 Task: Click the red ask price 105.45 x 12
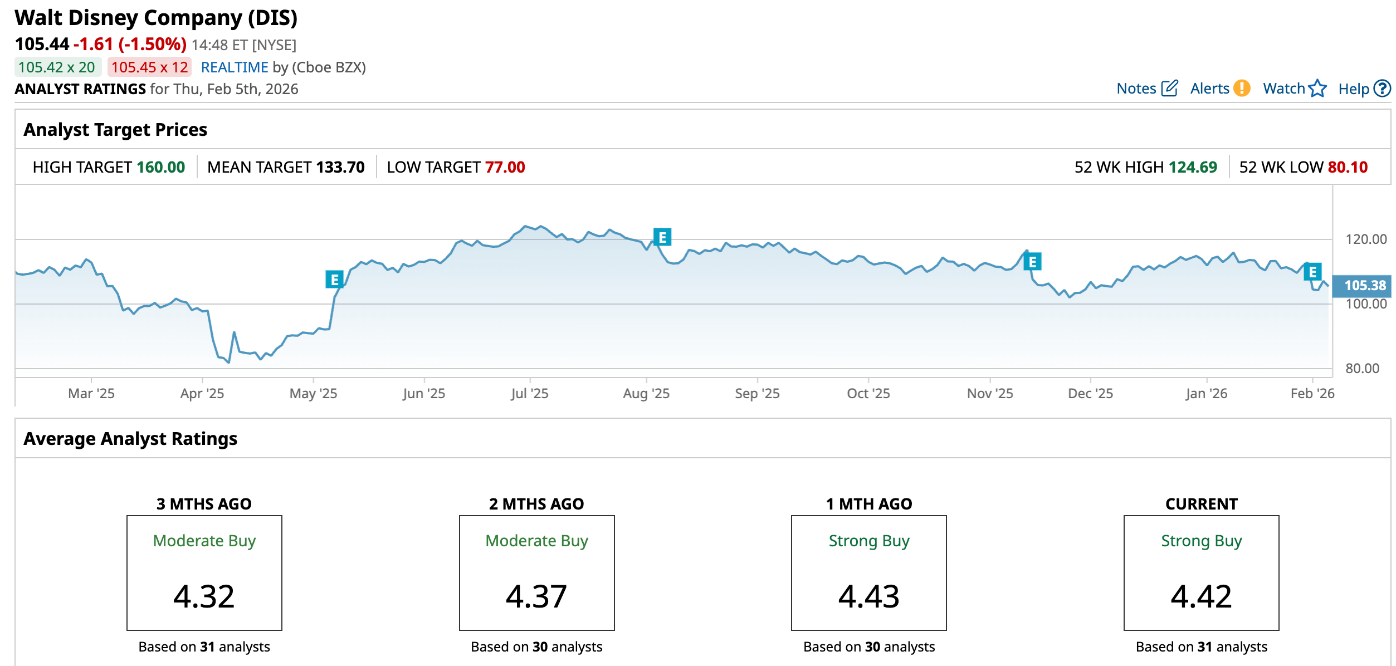149,67
